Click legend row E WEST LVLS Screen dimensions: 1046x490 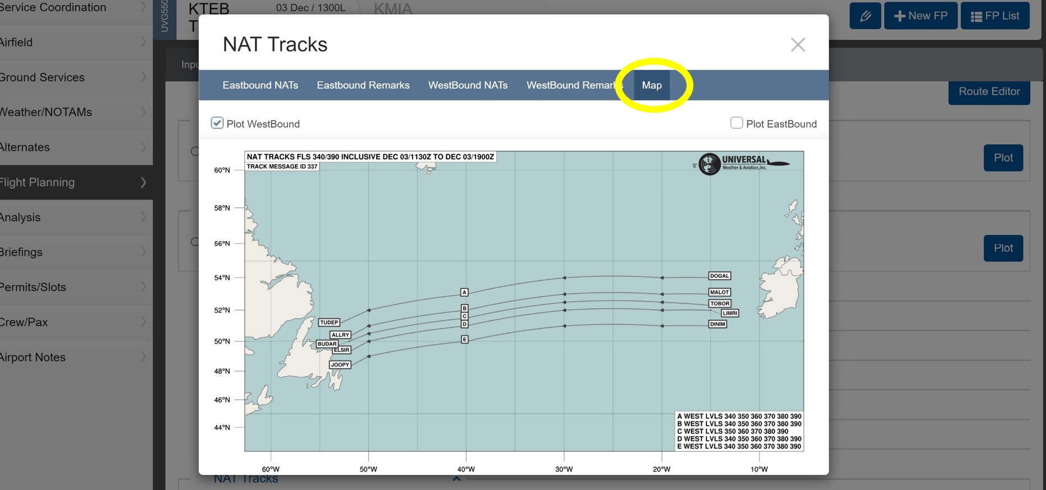point(739,446)
